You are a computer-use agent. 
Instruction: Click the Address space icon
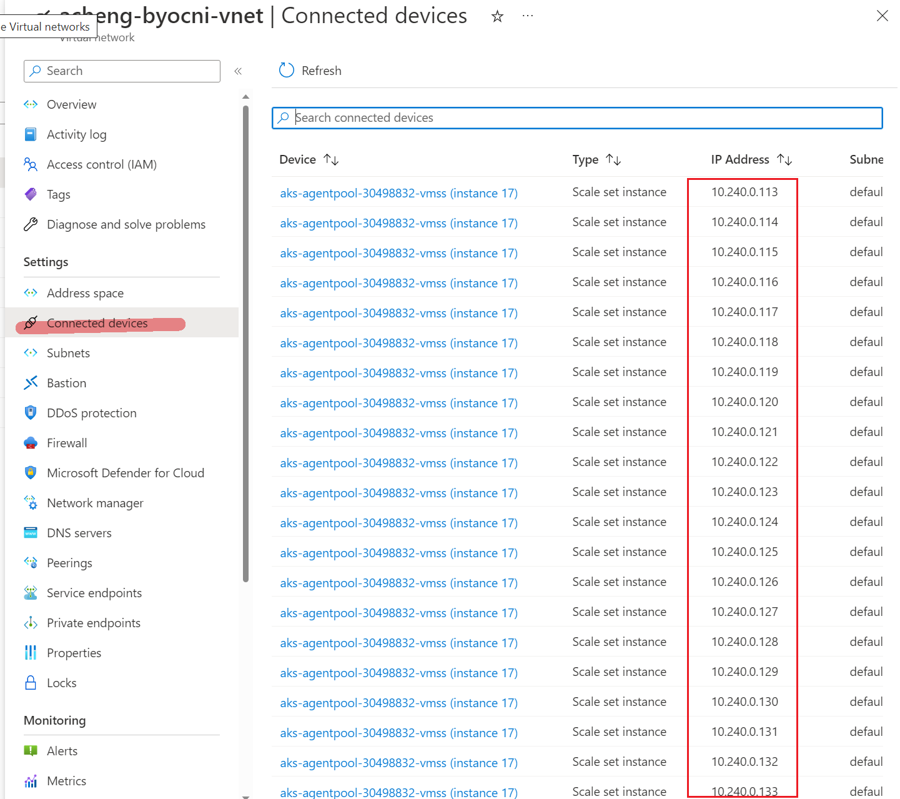pos(31,293)
